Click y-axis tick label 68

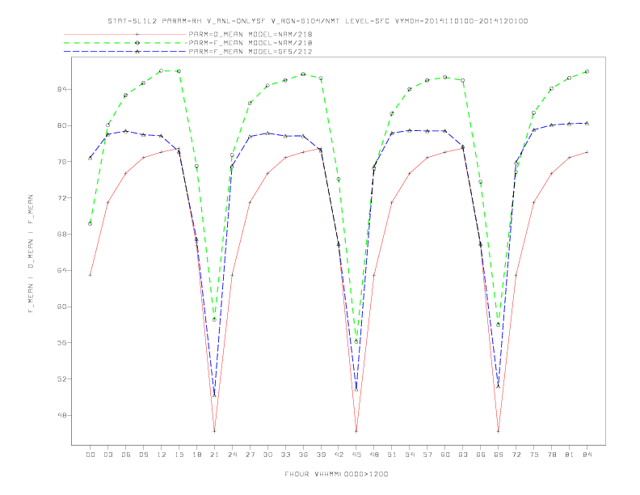pyautogui.click(x=61, y=234)
